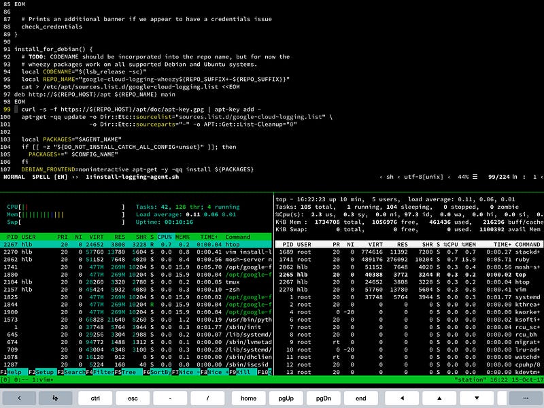Open htop F6 SortBy menu
This screenshot has width=544, height=408.
[x=157, y=372]
